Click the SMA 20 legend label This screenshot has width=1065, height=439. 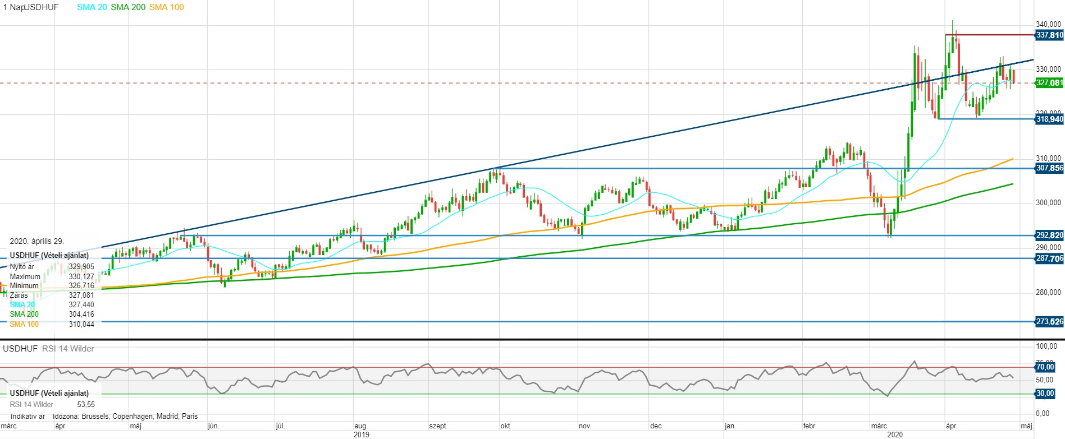point(92,7)
